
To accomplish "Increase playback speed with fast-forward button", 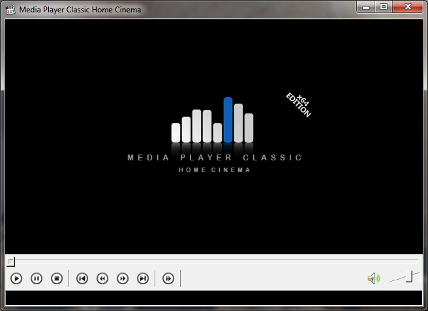I will click(123, 278).
